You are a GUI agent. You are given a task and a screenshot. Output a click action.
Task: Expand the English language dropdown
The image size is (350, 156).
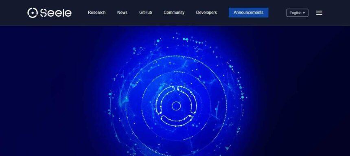pyautogui.click(x=297, y=13)
